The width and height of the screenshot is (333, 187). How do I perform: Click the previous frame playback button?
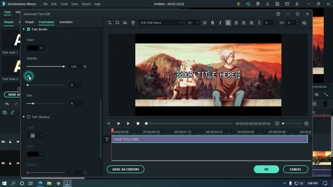pyautogui.click(x=109, y=124)
